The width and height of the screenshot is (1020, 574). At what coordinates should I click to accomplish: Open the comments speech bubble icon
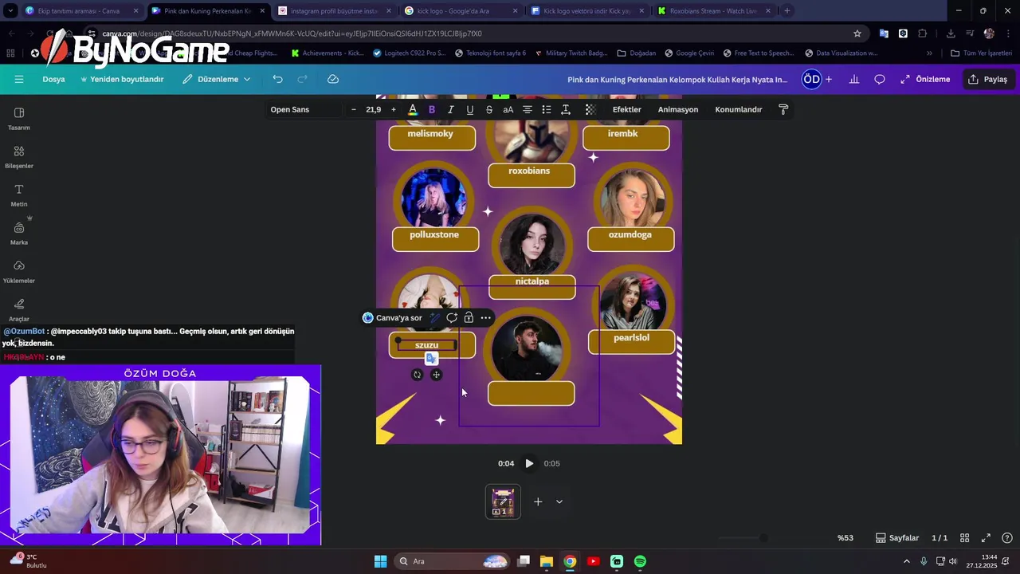click(x=880, y=79)
